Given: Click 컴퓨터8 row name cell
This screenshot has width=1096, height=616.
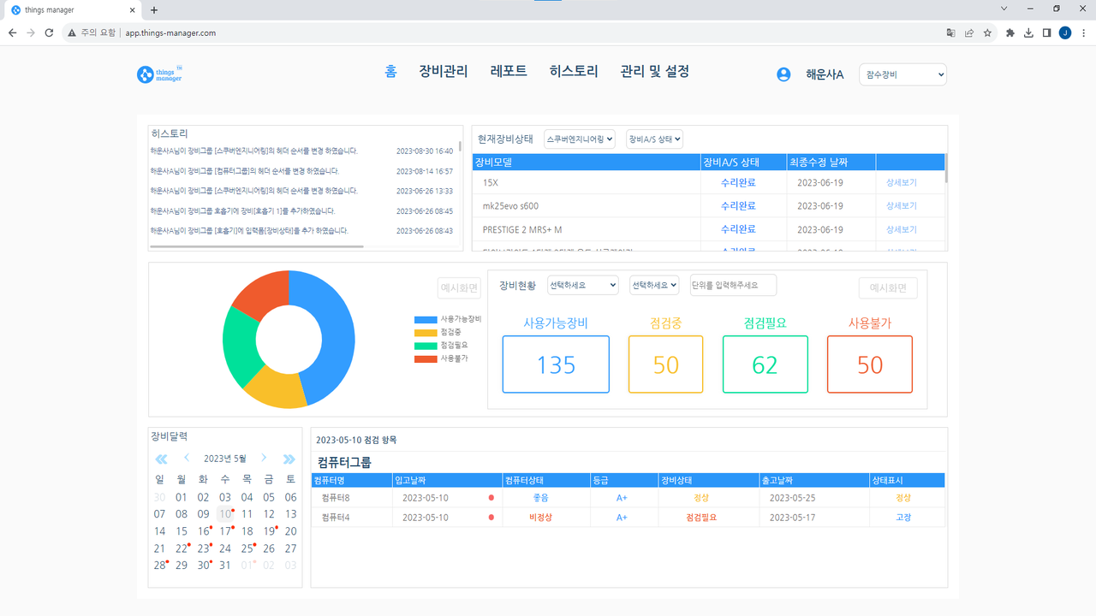Looking at the screenshot, I should pyautogui.click(x=352, y=497).
